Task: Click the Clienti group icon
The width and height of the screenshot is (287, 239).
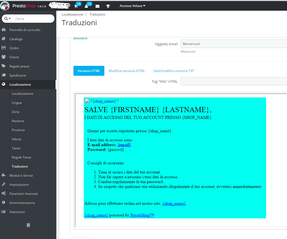Action: [x=3, y=57]
